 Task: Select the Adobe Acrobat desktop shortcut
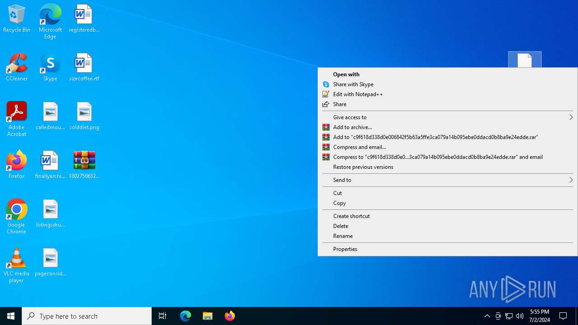pyautogui.click(x=17, y=119)
